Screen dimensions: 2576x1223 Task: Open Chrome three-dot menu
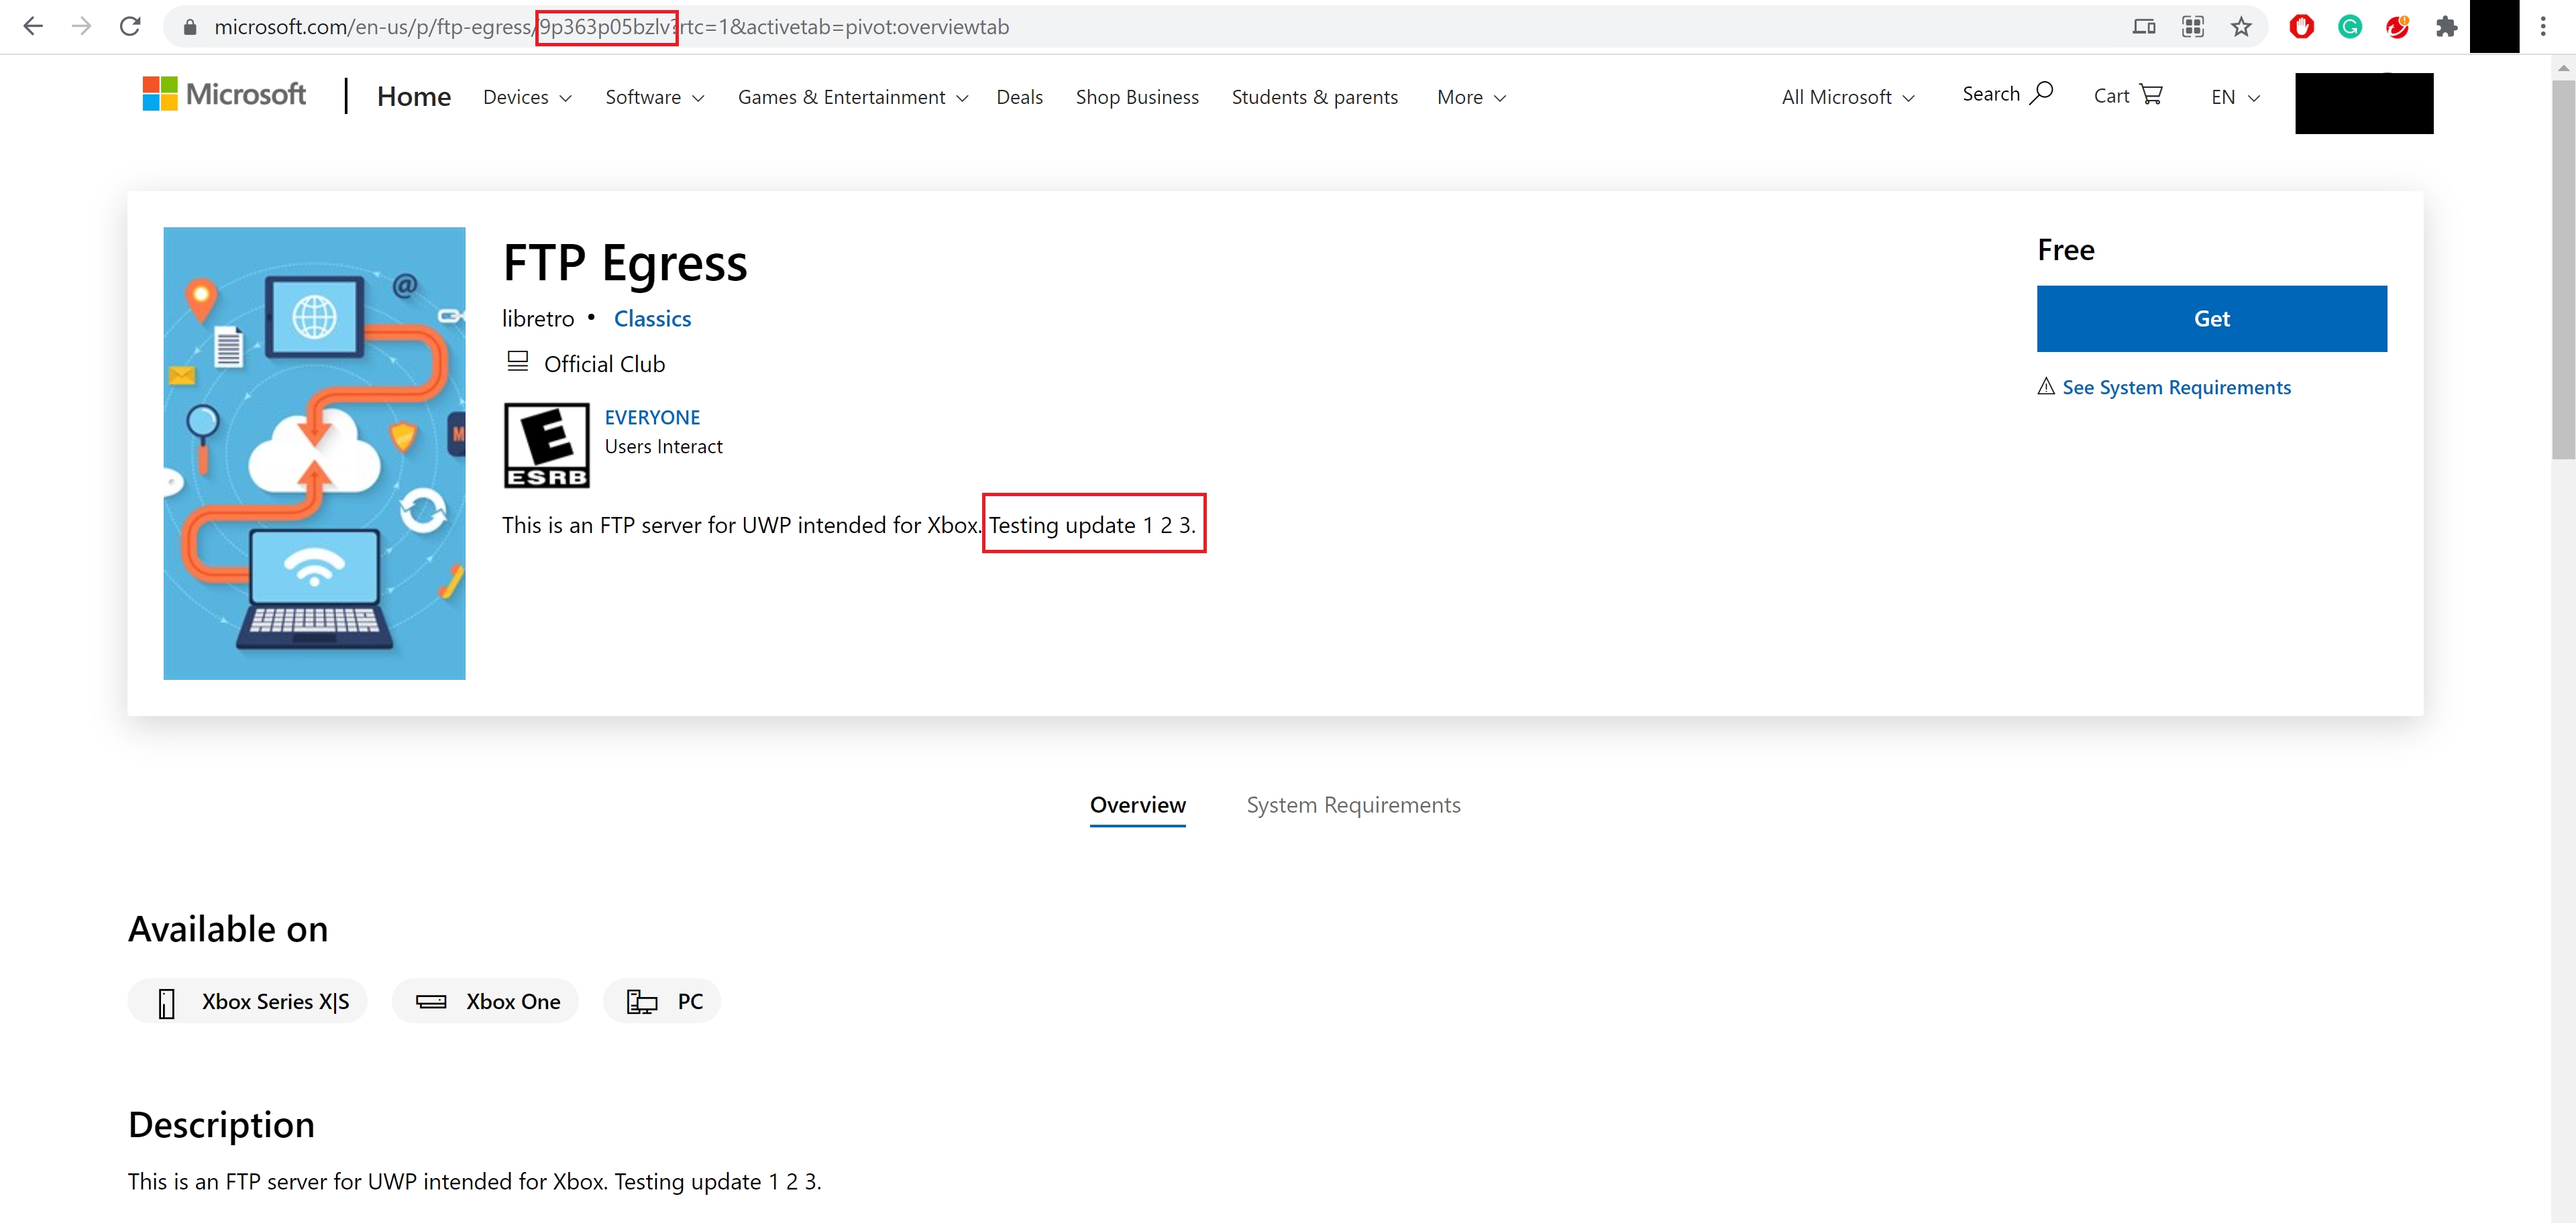click(x=2543, y=27)
